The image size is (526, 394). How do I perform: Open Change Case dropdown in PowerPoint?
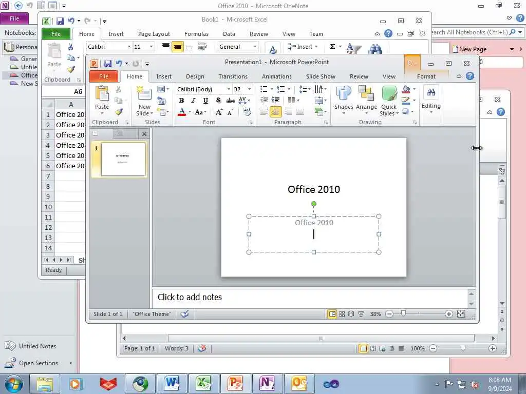[201, 112]
